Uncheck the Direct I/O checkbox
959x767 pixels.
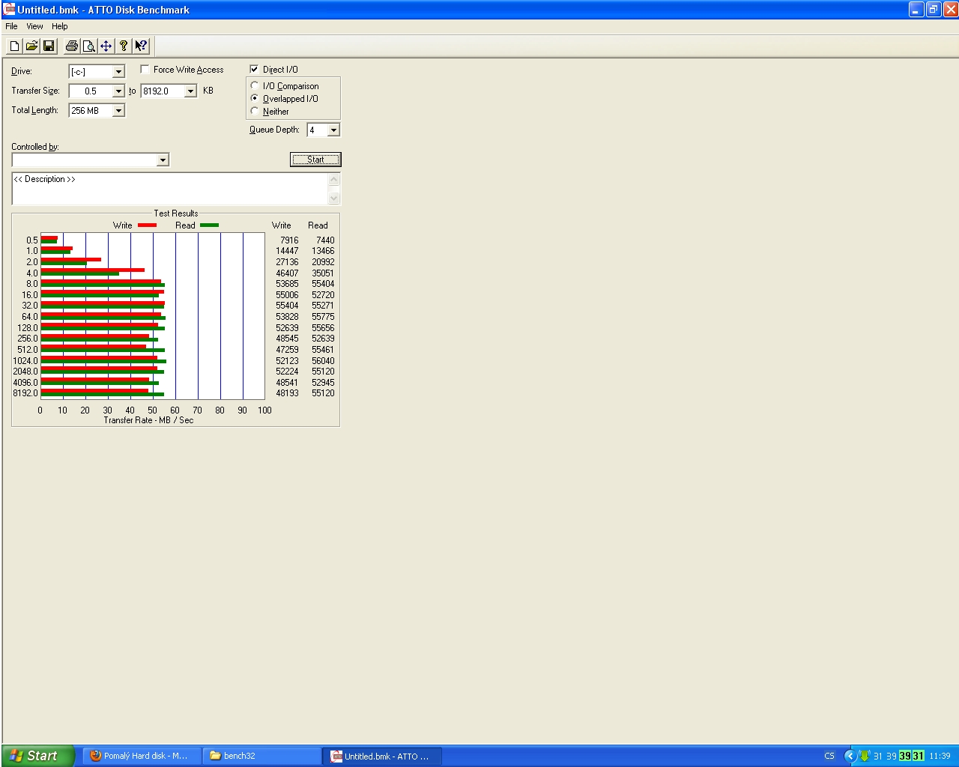click(x=254, y=69)
